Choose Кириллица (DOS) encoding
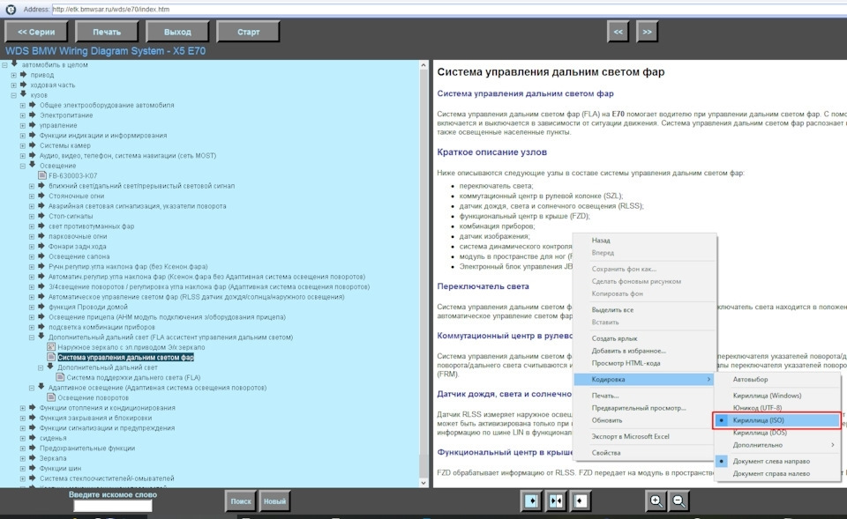The width and height of the screenshot is (847, 519). coord(776,433)
